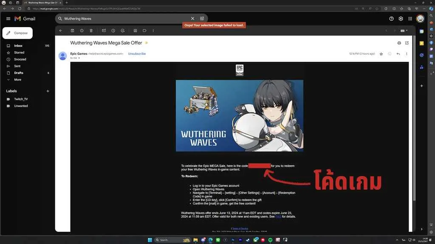The width and height of the screenshot is (435, 244).
Task: Reply with the arrow icon
Action: point(398,54)
